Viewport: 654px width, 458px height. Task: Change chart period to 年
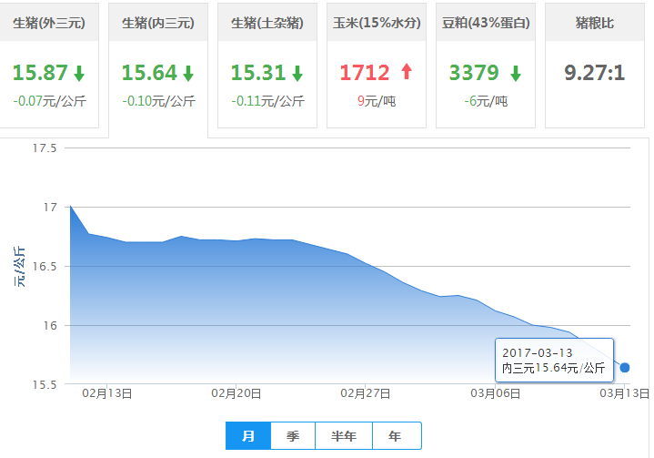point(395,436)
